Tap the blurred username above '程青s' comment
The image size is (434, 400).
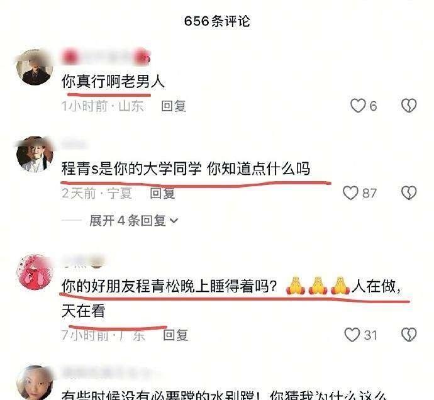pos(74,144)
